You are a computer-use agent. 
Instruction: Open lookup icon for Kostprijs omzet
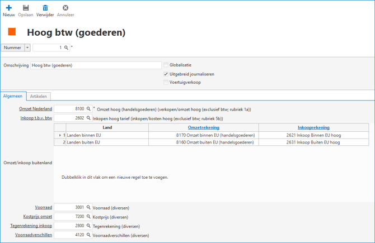[88, 217]
